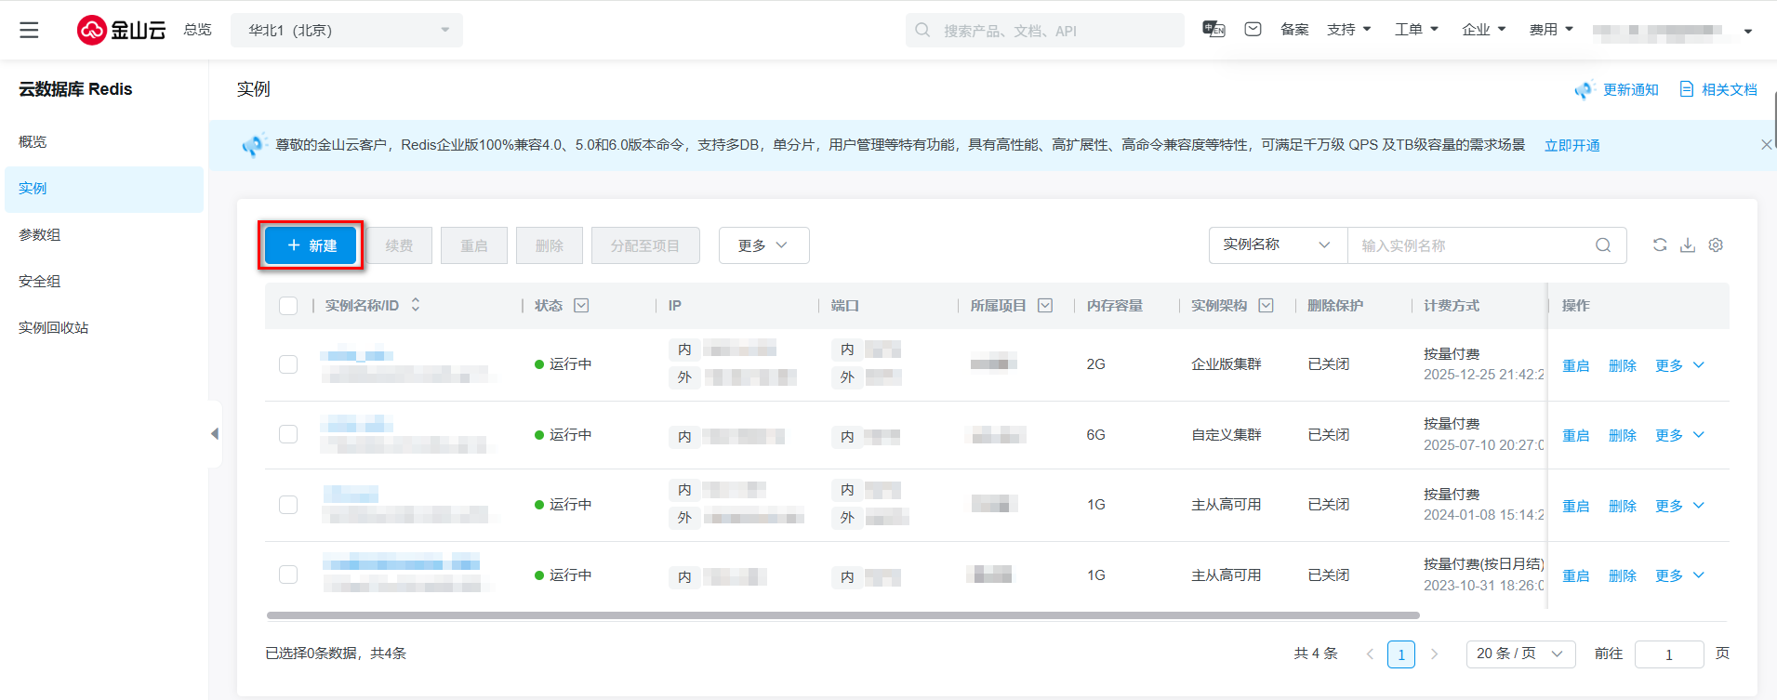Open the 20 条/页 page size selector
1777x700 pixels.
(x=1520, y=654)
